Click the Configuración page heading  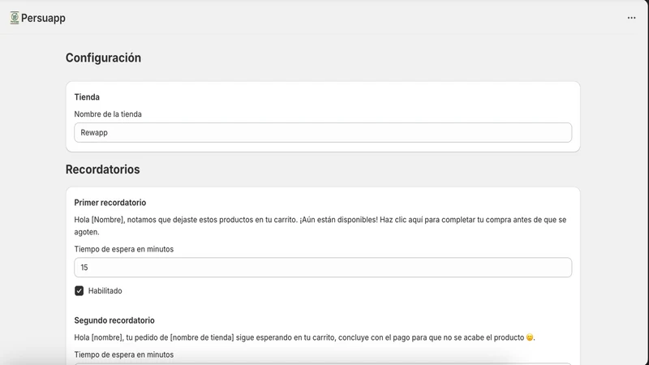coord(103,58)
